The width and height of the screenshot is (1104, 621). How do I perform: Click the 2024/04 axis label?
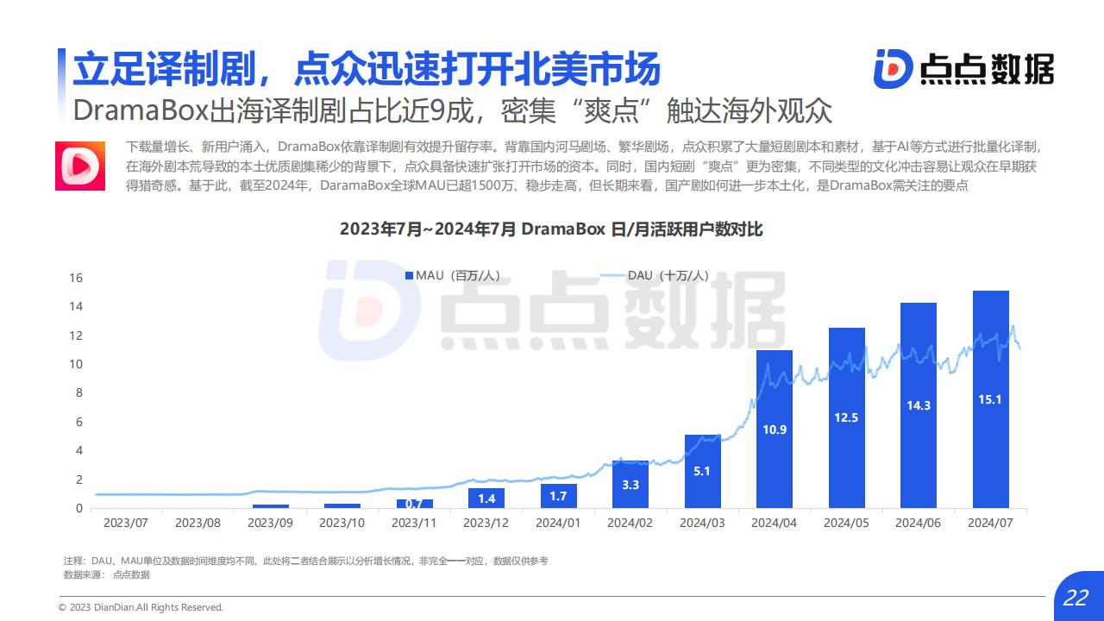[x=775, y=523]
